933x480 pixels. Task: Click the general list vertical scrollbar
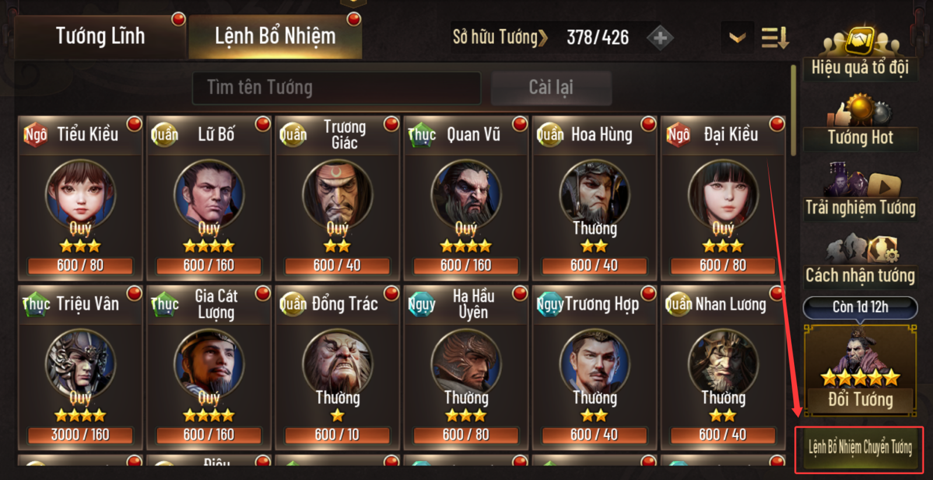pyautogui.click(x=793, y=111)
